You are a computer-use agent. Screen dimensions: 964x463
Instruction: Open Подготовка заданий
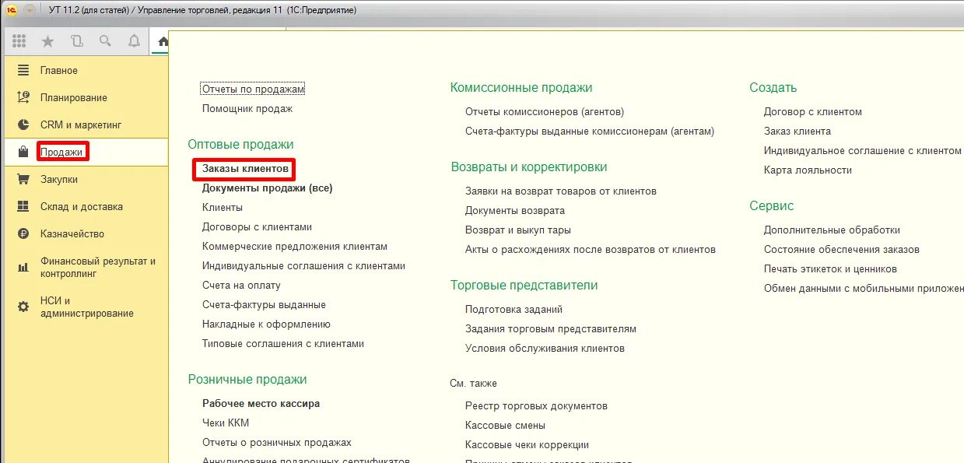coord(514,309)
